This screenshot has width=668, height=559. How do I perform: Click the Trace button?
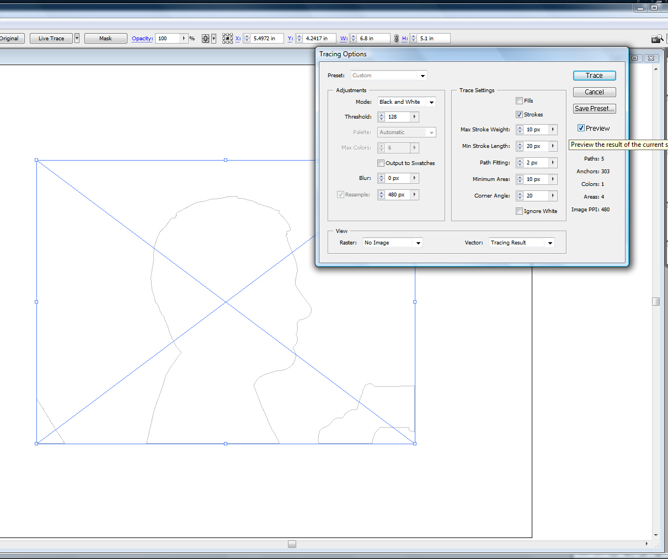[x=595, y=76]
